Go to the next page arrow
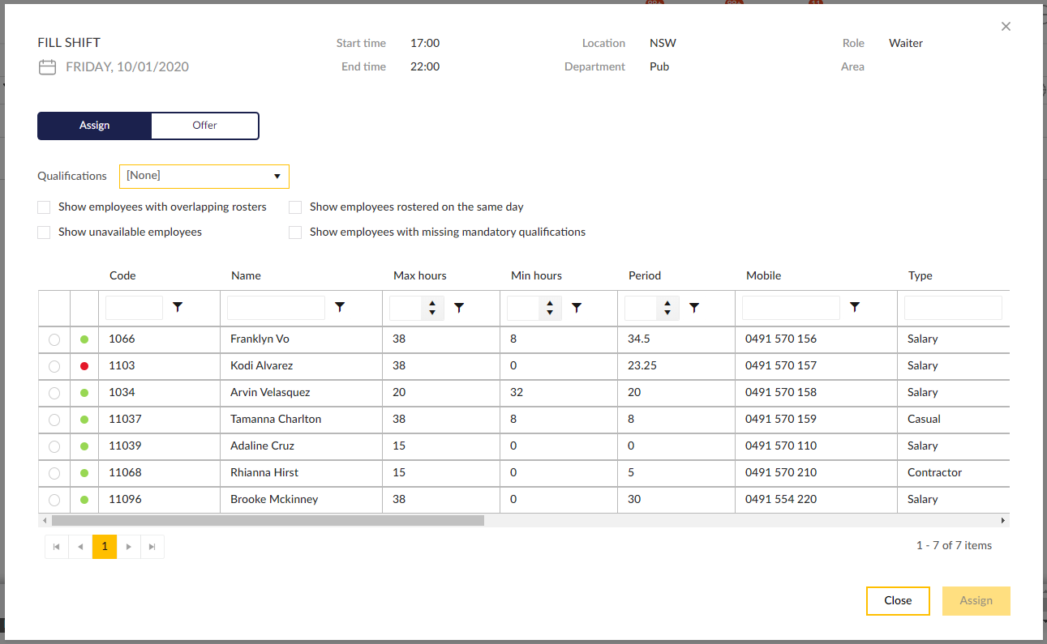The height and width of the screenshot is (644, 1047). coord(128,547)
